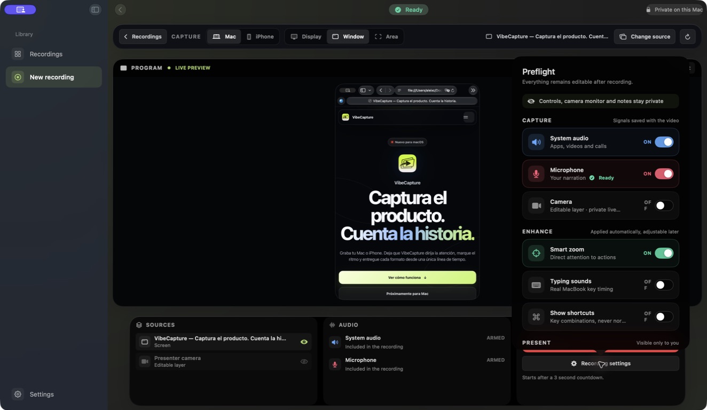Image resolution: width=707 pixels, height=410 pixels.
Task: Click the Microphone icon in Audio panel
Action: [335, 364]
